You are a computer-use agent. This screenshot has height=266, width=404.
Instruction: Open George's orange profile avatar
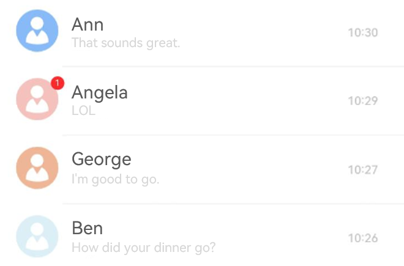point(37,168)
